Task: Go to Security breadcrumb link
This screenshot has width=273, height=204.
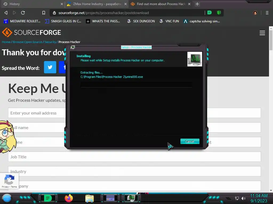Action: [x=50, y=42]
